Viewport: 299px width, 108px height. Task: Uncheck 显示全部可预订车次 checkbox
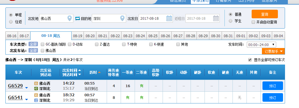(x=250, y=60)
